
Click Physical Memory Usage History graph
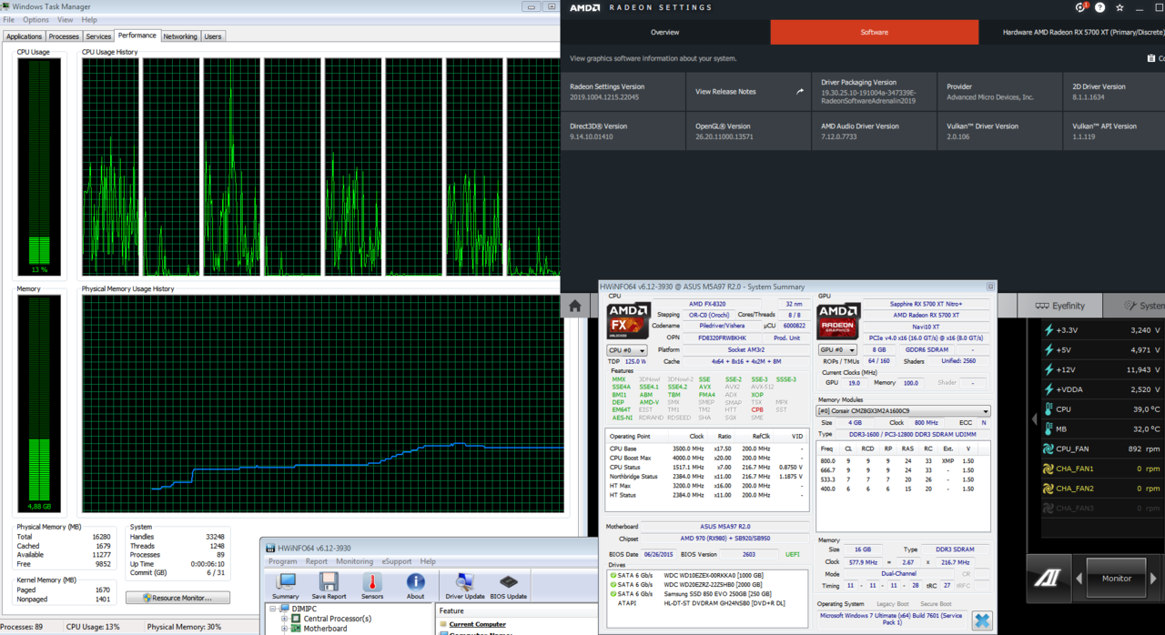click(323, 404)
